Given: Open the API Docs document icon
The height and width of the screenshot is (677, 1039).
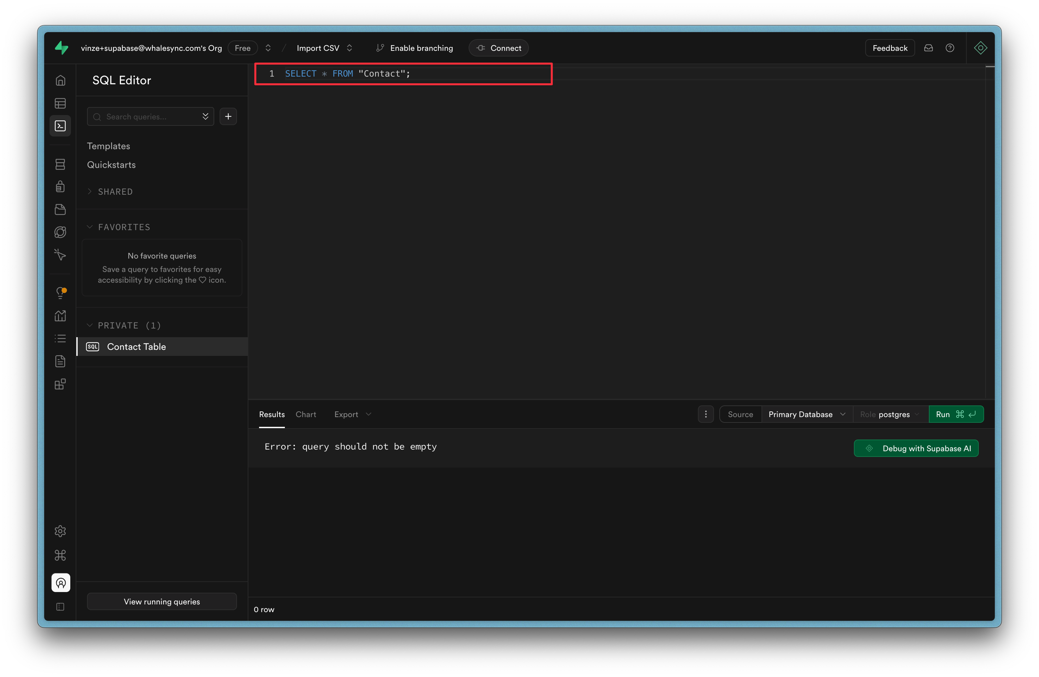Looking at the screenshot, I should tap(60, 361).
